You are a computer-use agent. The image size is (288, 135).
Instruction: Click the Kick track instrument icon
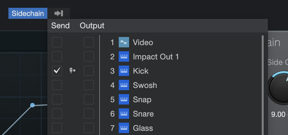[124, 71]
